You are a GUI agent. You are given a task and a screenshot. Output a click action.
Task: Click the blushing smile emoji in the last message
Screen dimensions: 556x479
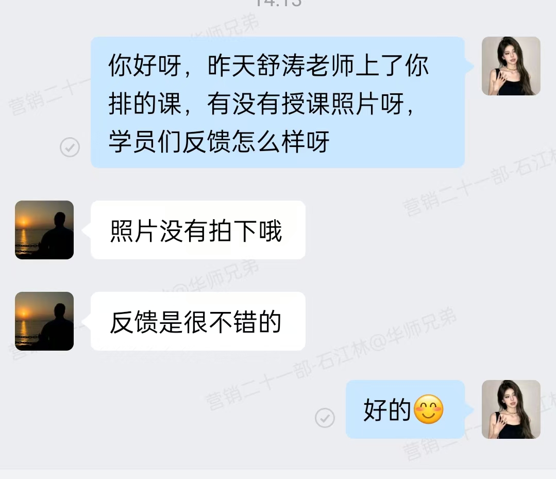429,409
